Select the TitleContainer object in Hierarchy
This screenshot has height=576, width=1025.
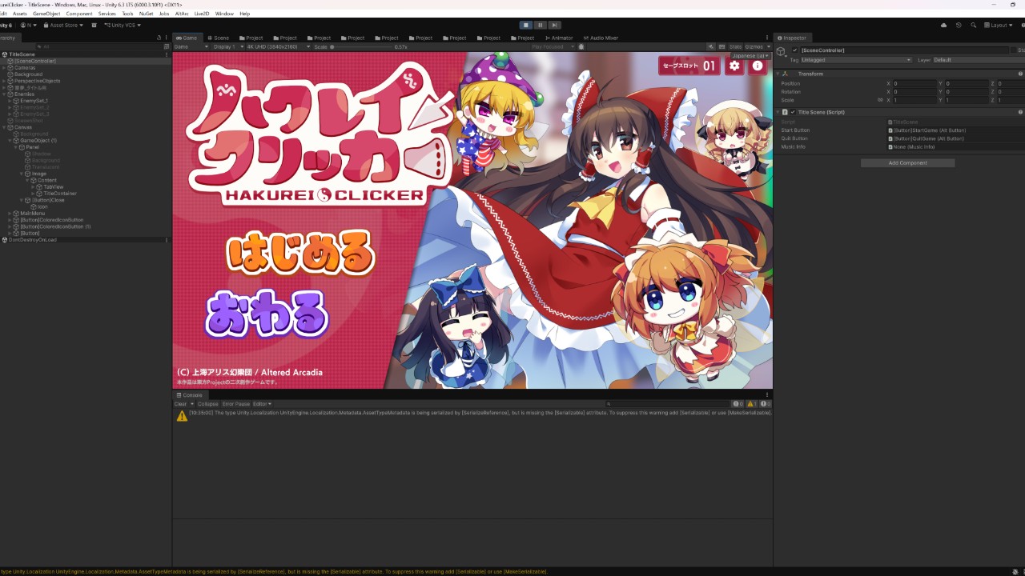pyautogui.click(x=60, y=194)
